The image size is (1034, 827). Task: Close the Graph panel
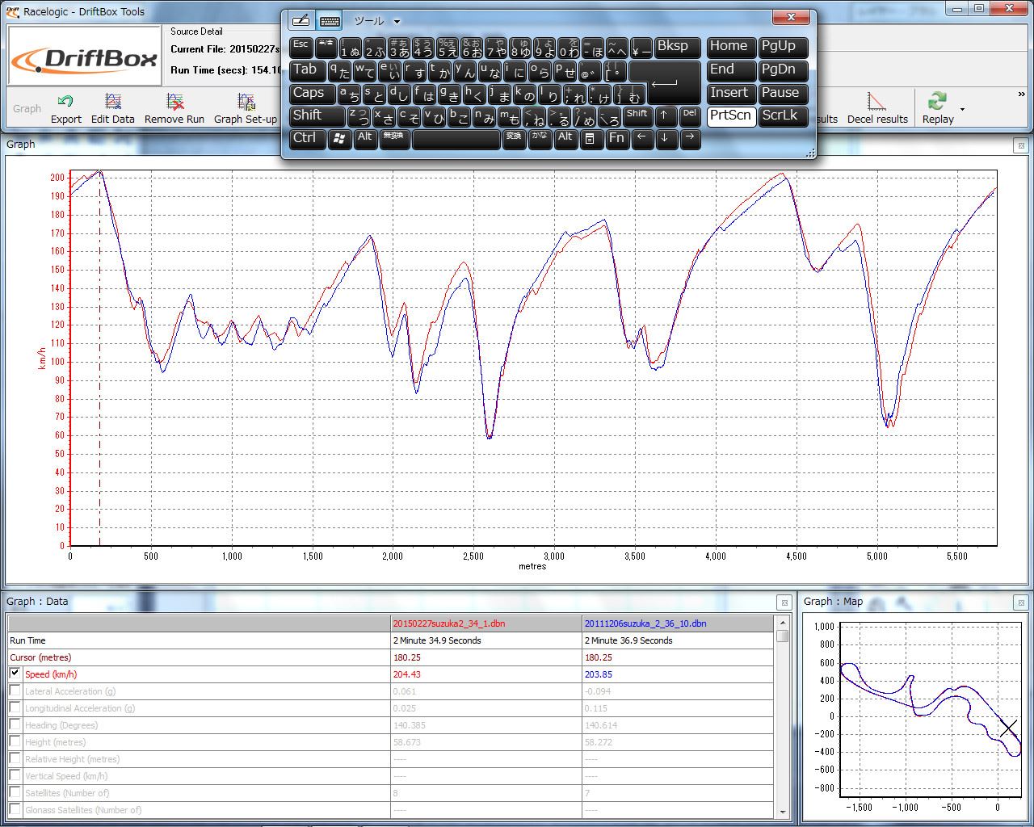1021,145
